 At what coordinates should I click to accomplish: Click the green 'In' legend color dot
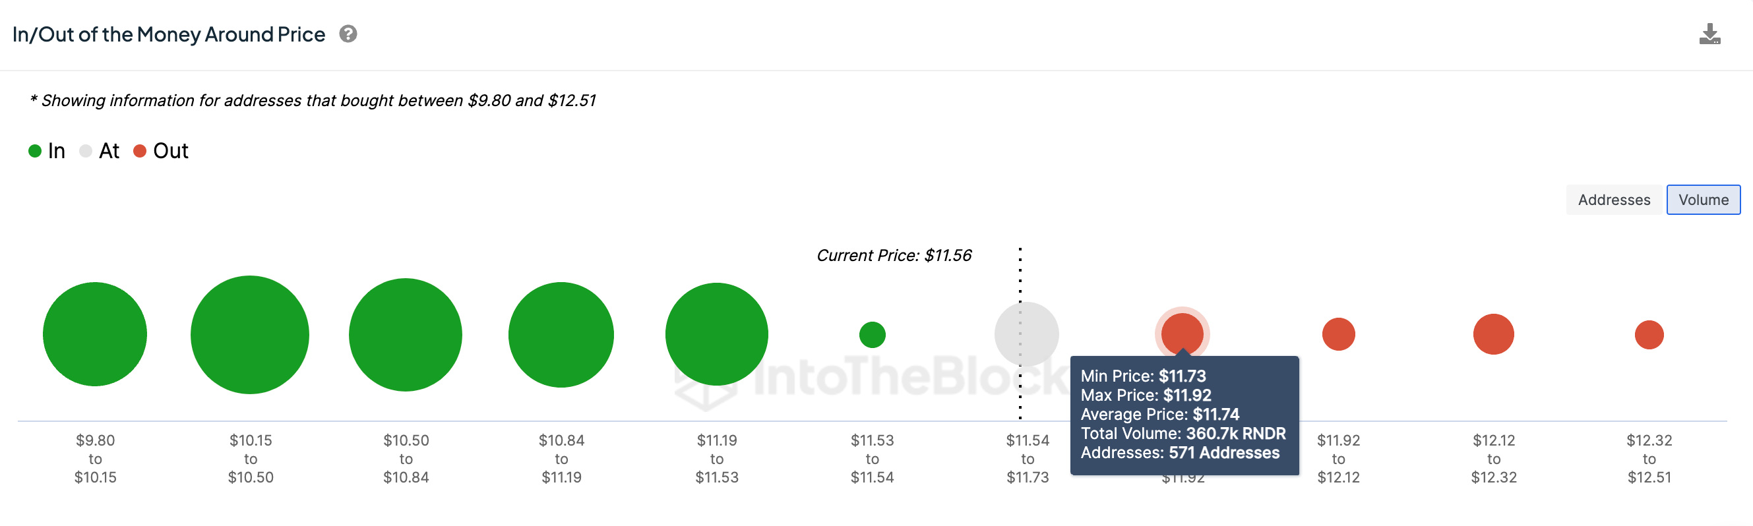pyautogui.click(x=35, y=150)
